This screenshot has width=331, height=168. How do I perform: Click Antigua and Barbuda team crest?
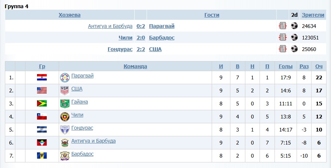[x=65, y=143]
